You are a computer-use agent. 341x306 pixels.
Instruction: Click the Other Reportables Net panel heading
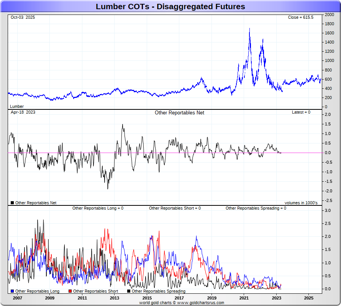[179, 113]
